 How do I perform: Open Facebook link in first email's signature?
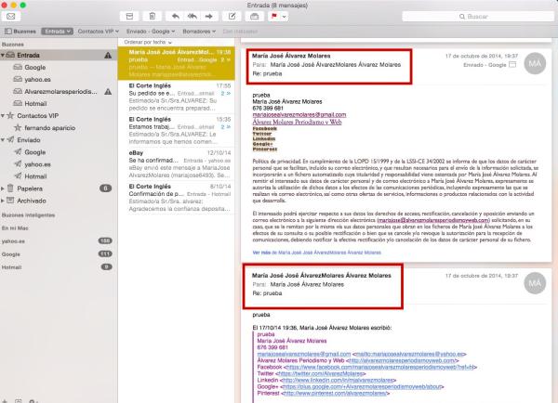coord(265,129)
